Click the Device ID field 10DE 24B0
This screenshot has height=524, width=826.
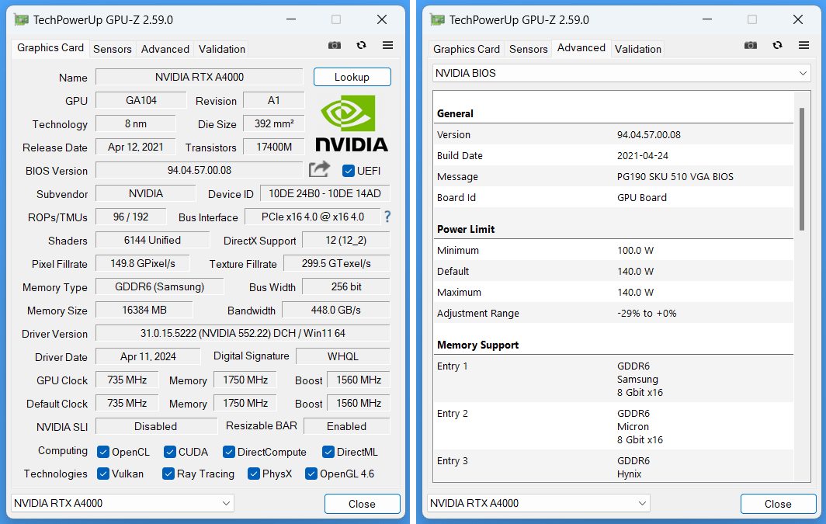coord(324,193)
